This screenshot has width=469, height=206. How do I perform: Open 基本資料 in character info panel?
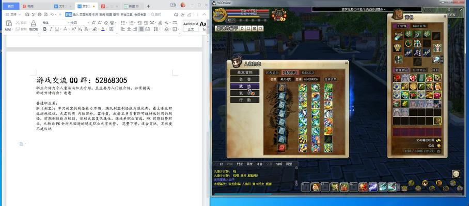245,73
